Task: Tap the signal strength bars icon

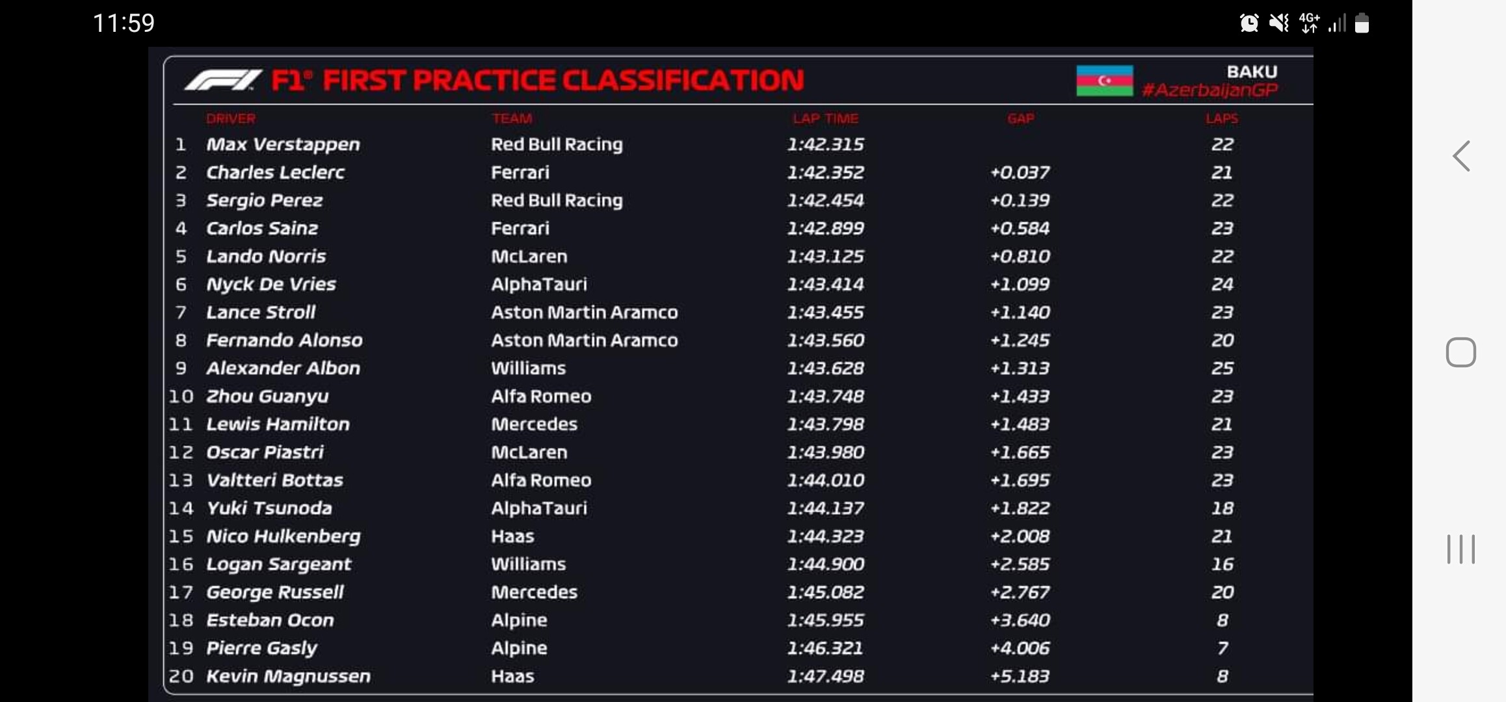Action: (1337, 24)
